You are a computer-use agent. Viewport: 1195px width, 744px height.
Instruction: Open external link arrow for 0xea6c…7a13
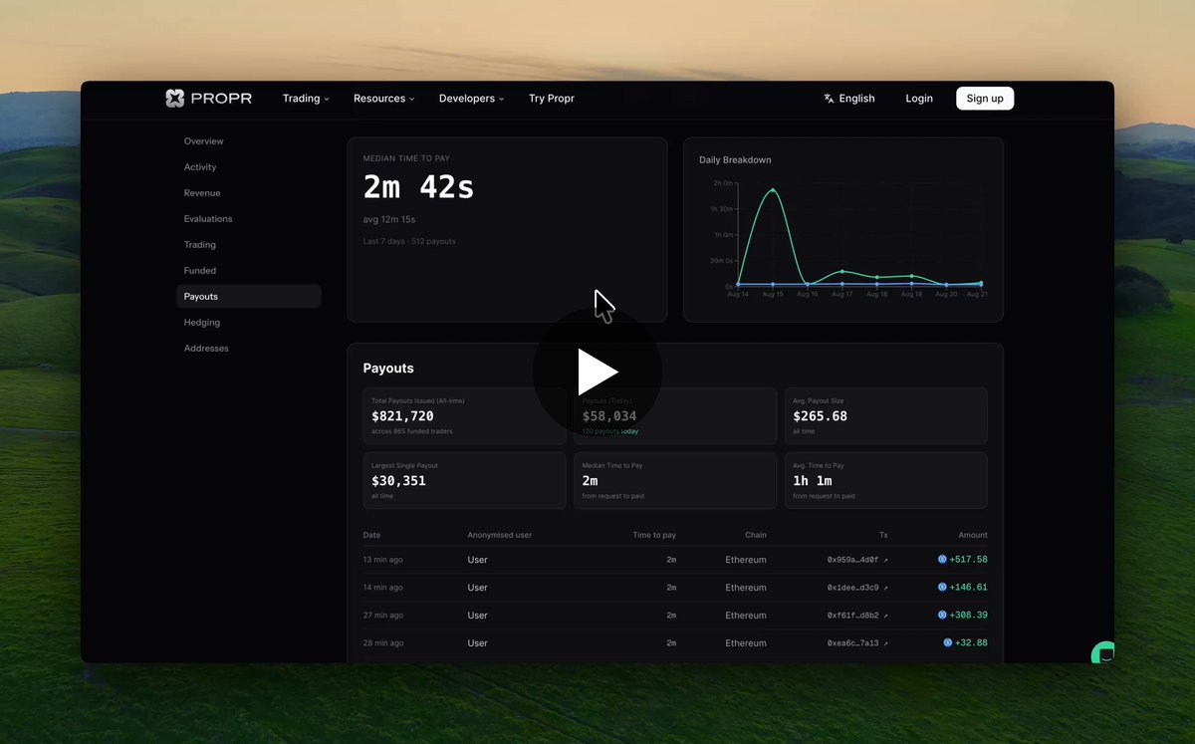pyautogui.click(x=885, y=643)
